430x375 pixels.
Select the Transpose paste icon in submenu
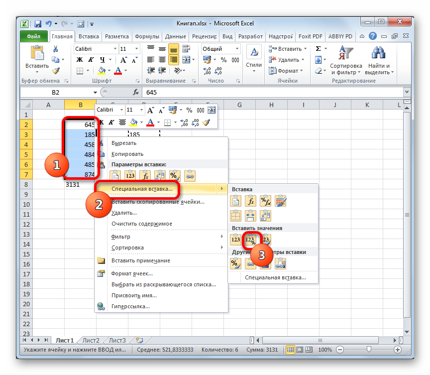point(265,216)
